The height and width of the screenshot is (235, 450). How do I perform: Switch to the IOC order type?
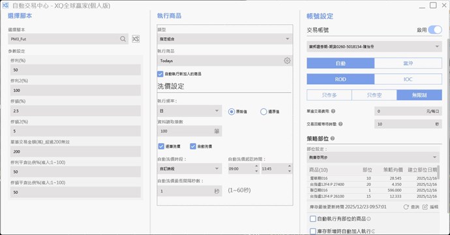408,79
